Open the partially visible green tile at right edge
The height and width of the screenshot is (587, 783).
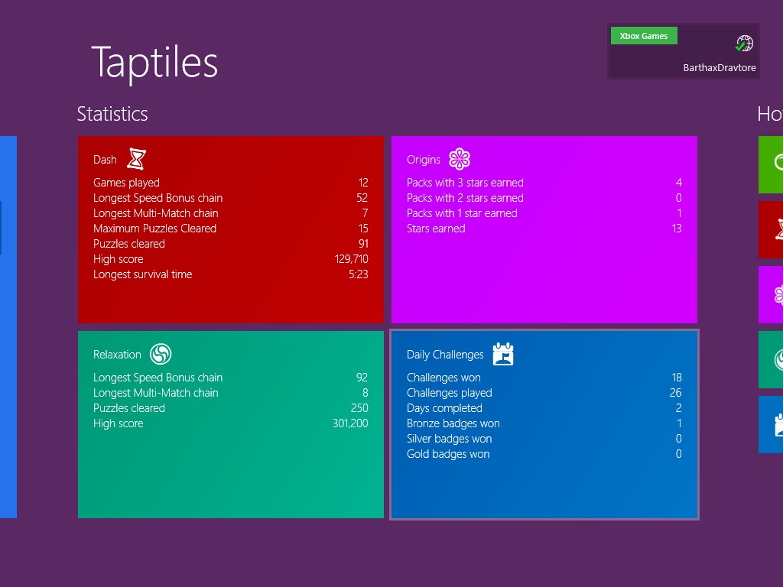(x=771, y=164)
